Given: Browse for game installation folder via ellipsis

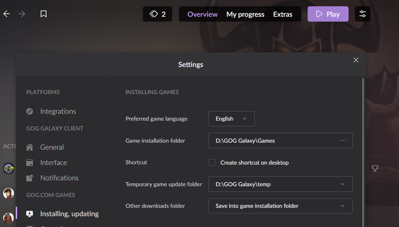Looking at the screenshot, I should click(x=343, y=141).
